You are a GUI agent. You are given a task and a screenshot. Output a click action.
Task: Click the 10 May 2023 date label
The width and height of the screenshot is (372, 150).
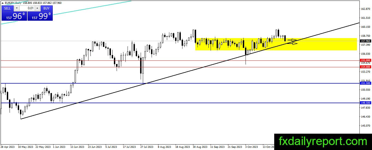pyautogui.click(x=25, y=147)
